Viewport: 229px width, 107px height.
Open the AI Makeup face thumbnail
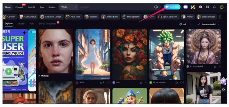click(x=56, y=51)
